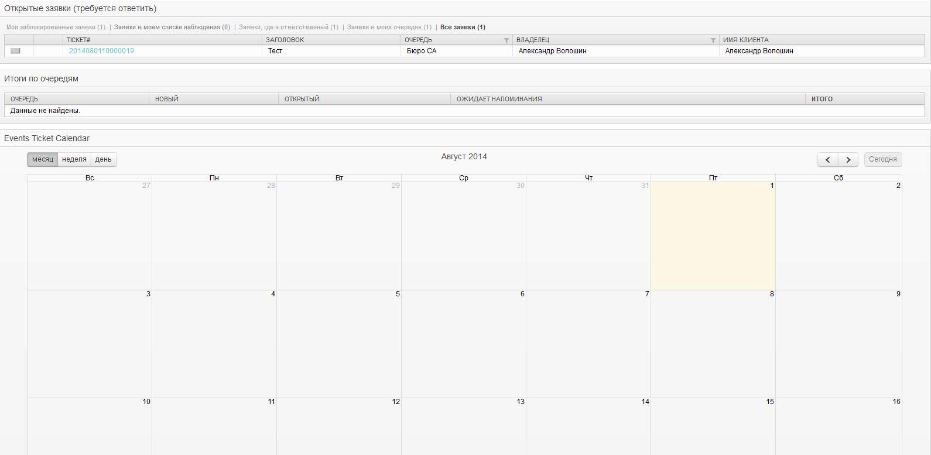Select calendar day 8
This screenshot has height=455, width=931.
pyautogui.click(x=713, y=344)
